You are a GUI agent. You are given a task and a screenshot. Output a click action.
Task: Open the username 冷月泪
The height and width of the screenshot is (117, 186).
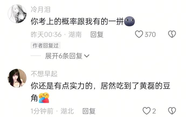click(40, 9)
